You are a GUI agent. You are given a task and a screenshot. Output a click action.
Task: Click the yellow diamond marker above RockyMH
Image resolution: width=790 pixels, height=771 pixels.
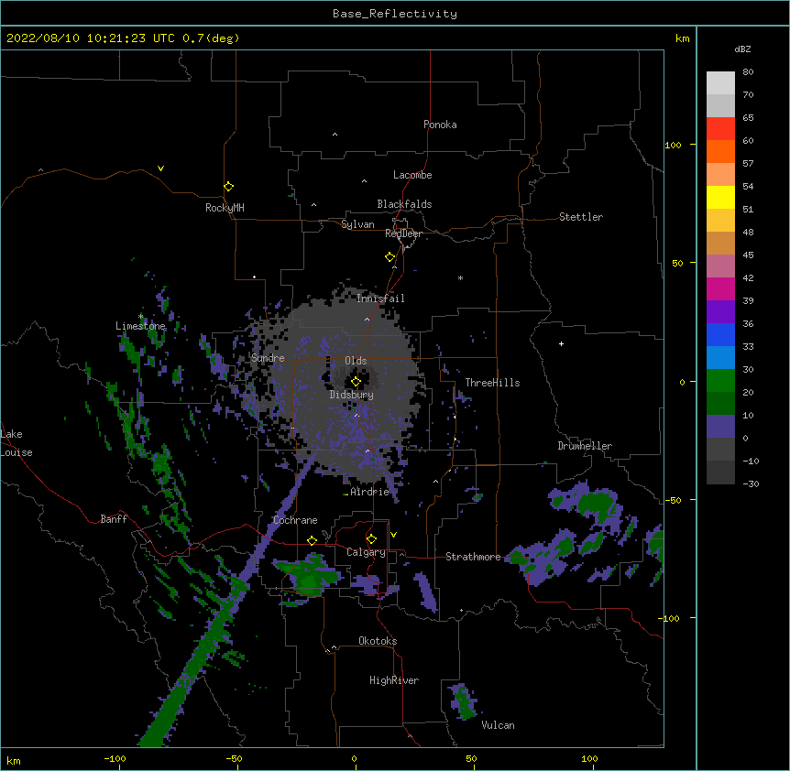229,187
